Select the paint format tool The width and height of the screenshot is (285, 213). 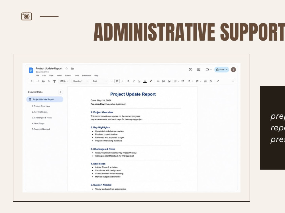(54, 81)
